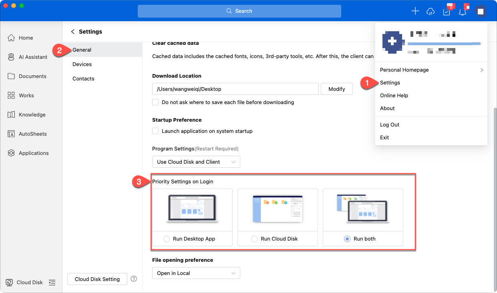Open the cloud download icon
497x293 pixels.
click(431, 11)
